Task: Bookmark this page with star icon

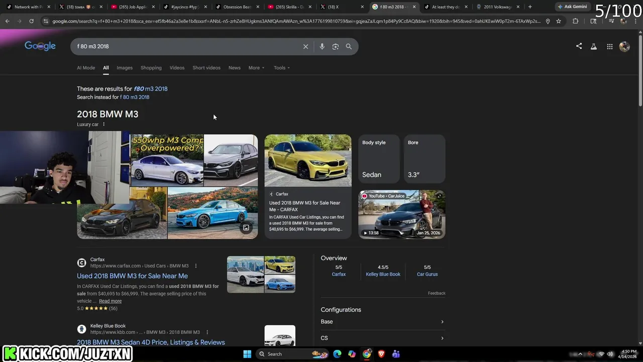Action: coord(559,21)
